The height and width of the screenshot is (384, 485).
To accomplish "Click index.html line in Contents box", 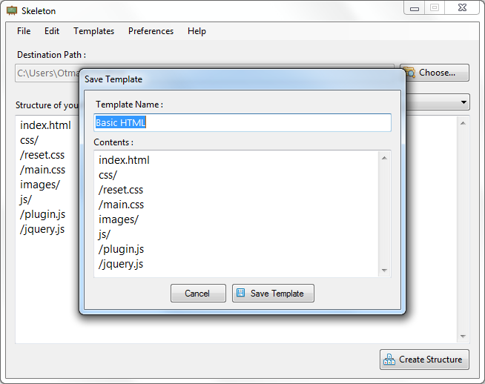I will point(124,160).
